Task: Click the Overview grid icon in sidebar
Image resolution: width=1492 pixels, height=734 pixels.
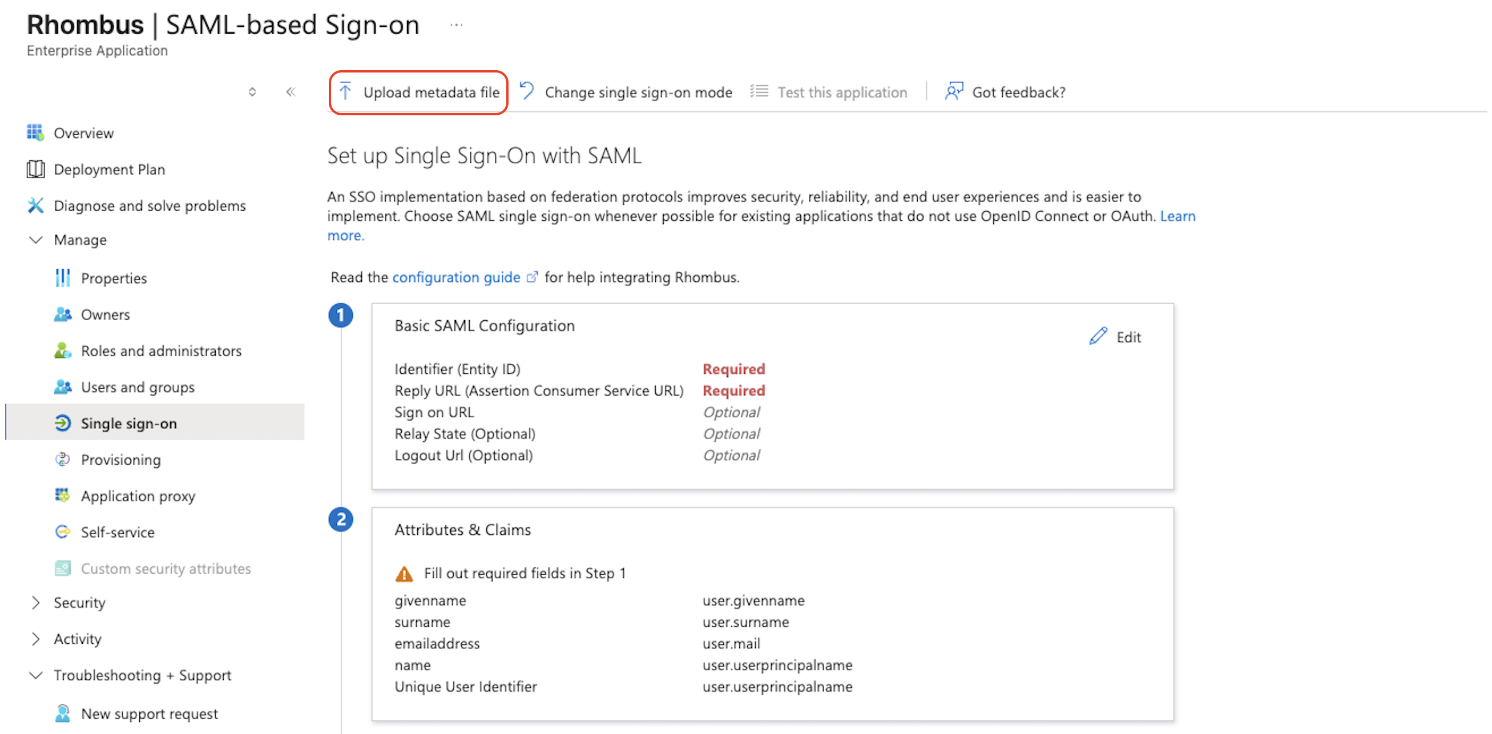Action: coord(35,132)
